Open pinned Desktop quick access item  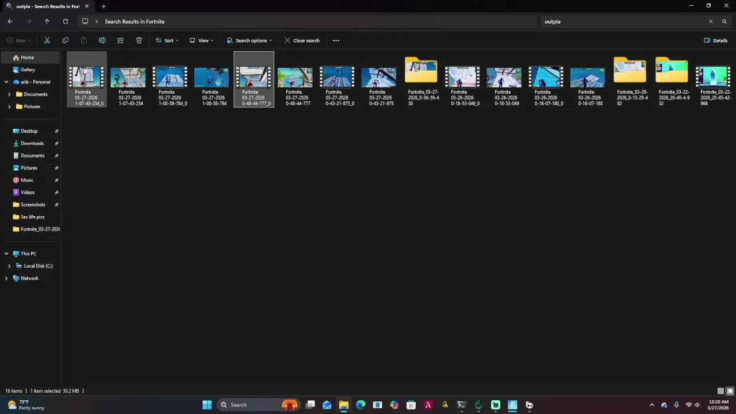[30, 131]
